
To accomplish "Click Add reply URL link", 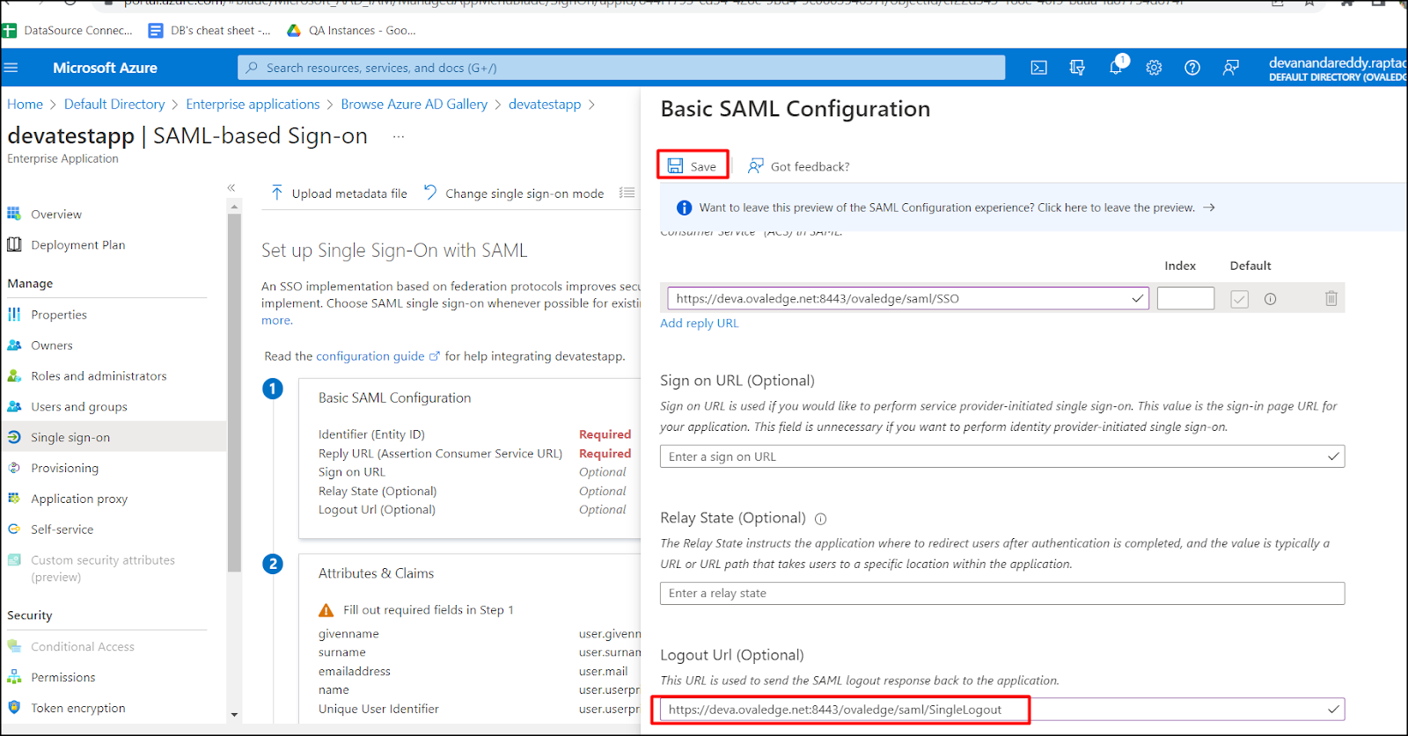I will tap(700, 323).
